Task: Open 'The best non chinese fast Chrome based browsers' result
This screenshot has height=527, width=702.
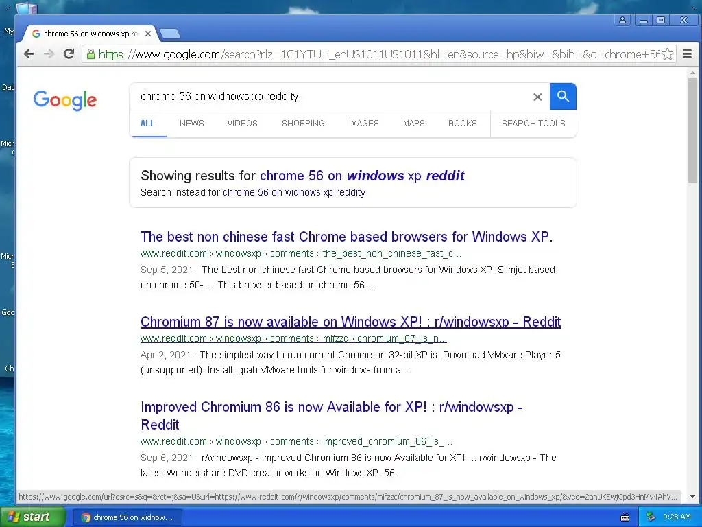Action: point(346,237)
